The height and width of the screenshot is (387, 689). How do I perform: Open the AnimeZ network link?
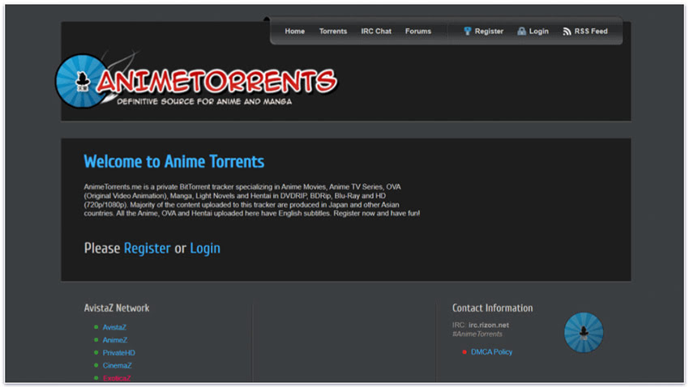coord(114,340)
